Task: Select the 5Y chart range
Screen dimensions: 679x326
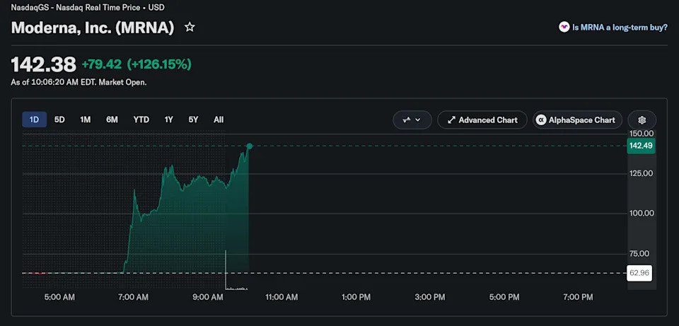Action: click(193, 120)
